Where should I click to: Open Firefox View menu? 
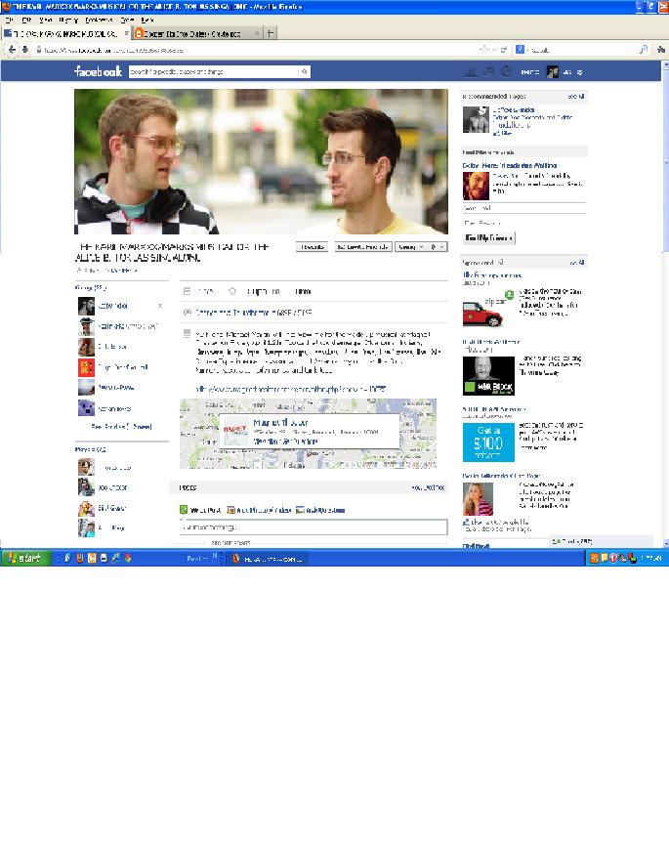click(46, 20)
